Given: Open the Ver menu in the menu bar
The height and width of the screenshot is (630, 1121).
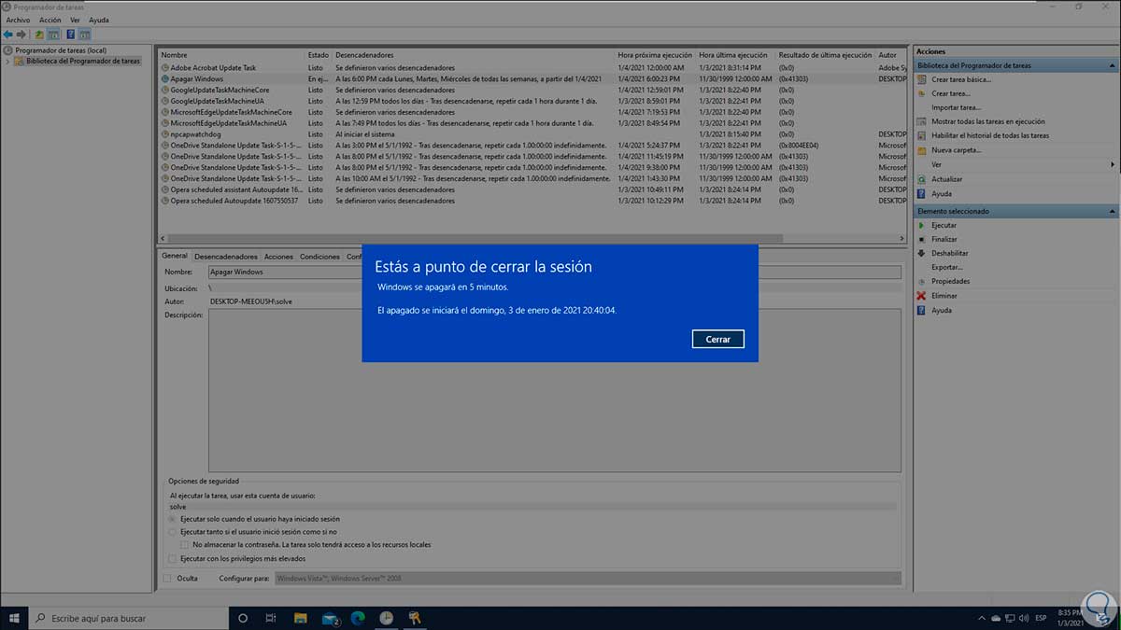Looking at the screenshot, I should point(75,20).
